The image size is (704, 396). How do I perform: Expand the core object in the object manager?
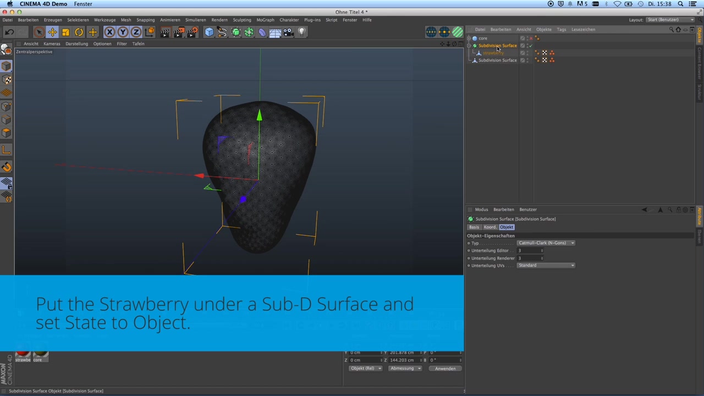click(x=469, y=38)
